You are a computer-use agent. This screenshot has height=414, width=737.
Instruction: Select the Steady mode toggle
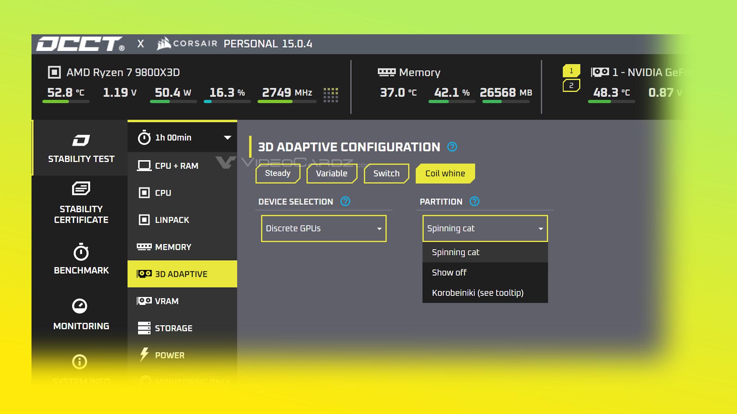click(x=278, y=173)
